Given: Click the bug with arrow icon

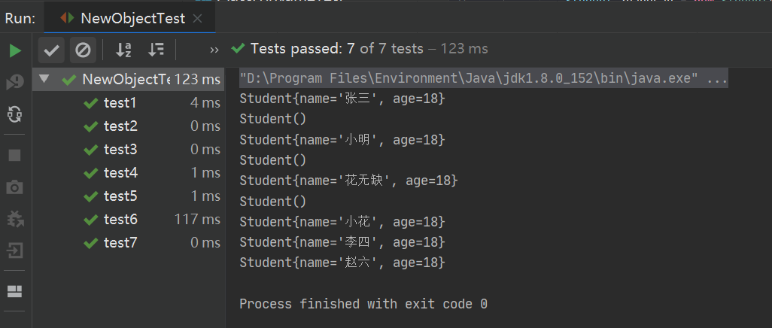Looking at the screenshot, I should [x=15, y=218].
